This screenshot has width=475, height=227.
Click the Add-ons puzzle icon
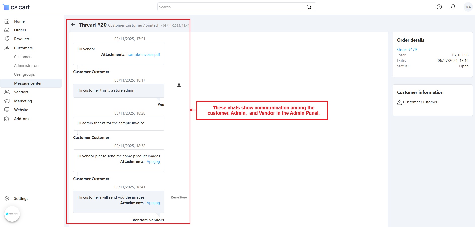click(x=7, y=119)
